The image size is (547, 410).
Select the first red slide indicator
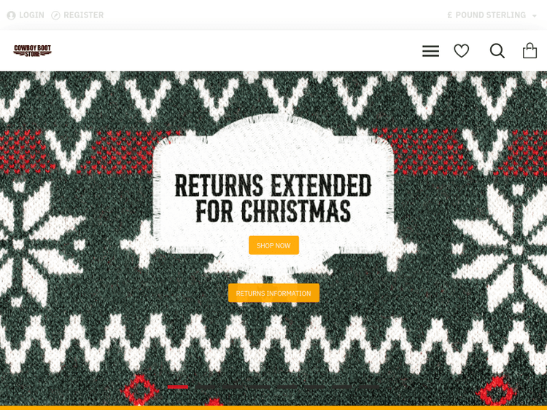click(x=178, y=387)
